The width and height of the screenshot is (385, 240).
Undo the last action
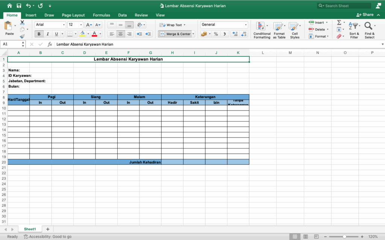[28, 6]
